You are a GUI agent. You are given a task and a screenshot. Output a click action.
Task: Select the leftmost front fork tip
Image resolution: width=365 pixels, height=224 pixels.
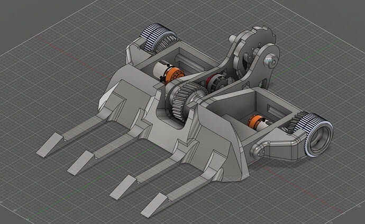[x=50, y=144]
